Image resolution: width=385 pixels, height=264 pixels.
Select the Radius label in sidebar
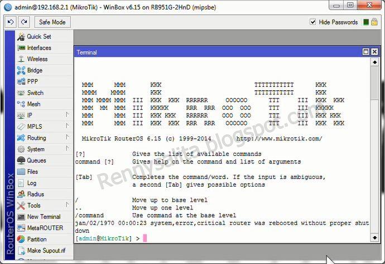point(36,194)
